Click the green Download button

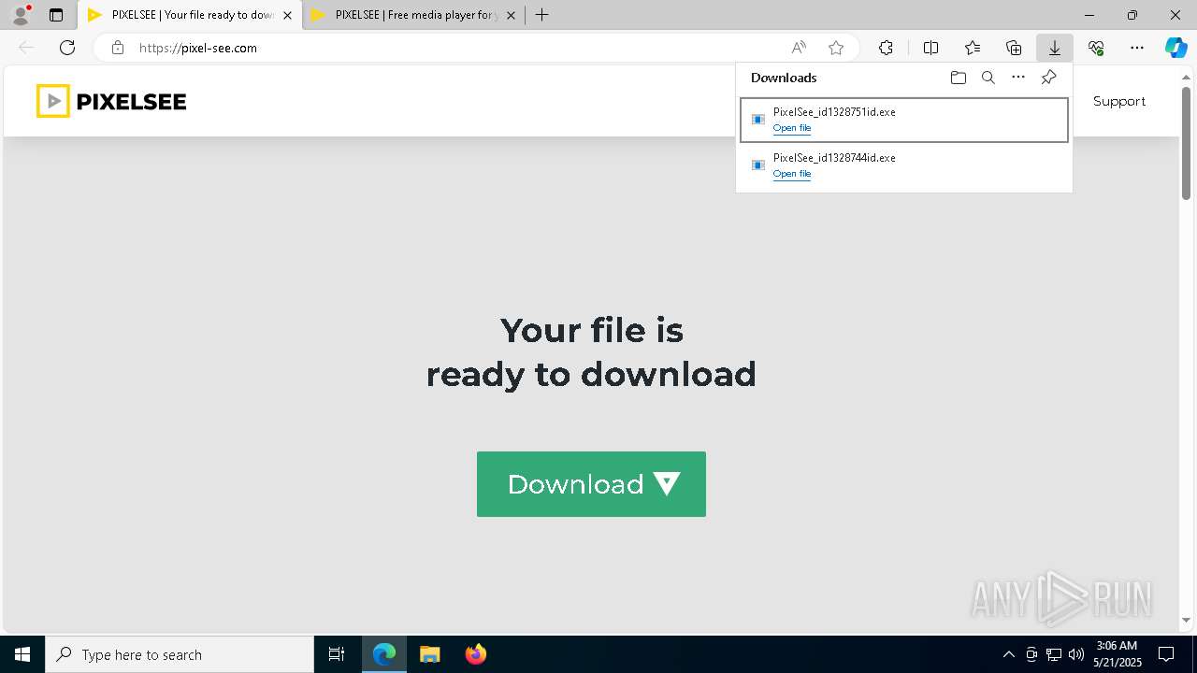[x=591, y=484]
